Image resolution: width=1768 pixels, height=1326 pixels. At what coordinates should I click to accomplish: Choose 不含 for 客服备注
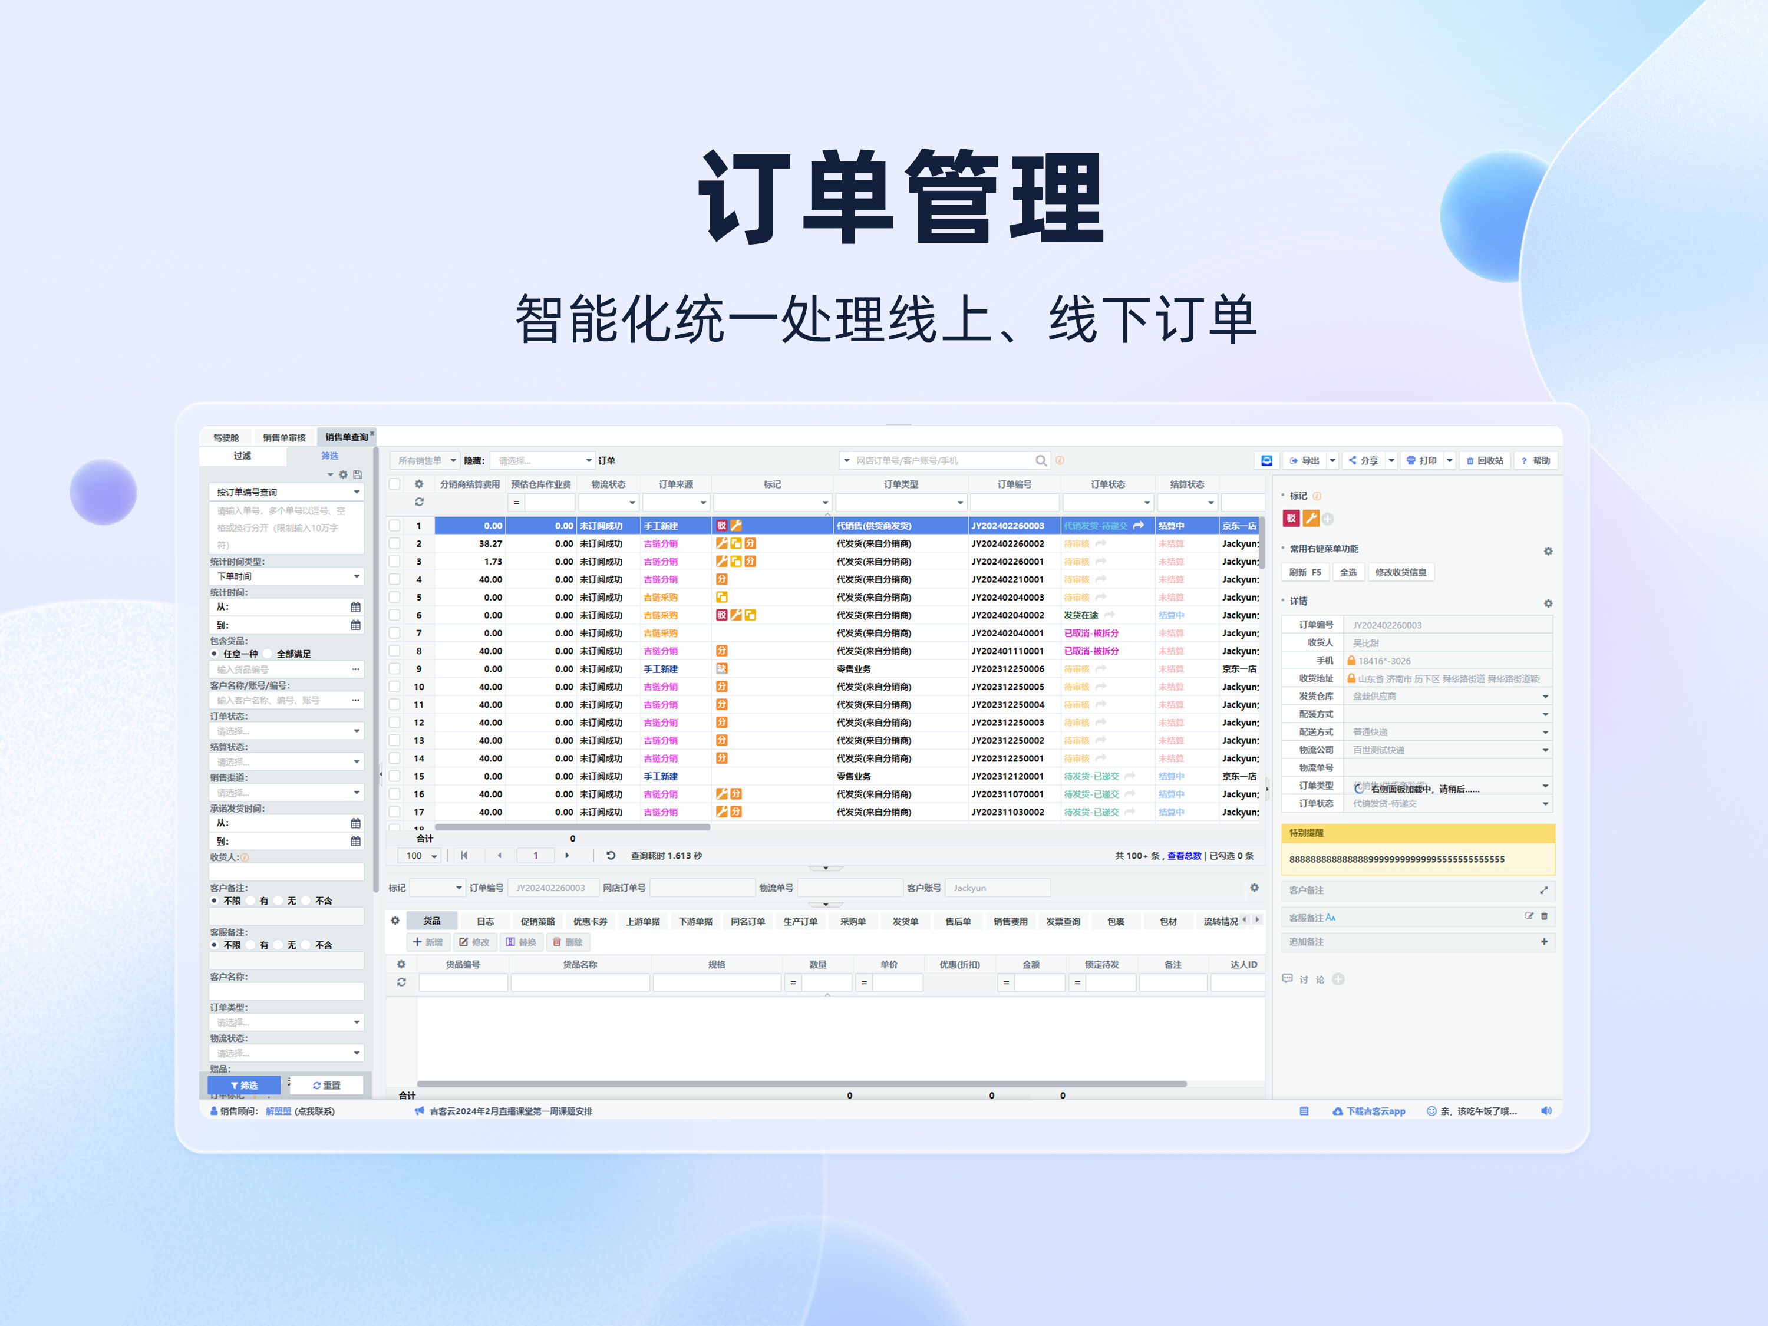click(x=305, y=945)
